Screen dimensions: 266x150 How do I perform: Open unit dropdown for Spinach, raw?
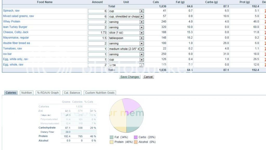[142, 11]
